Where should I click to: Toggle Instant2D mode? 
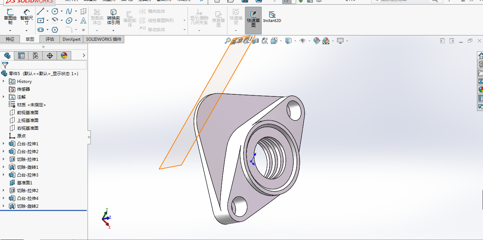pos(272,17)
